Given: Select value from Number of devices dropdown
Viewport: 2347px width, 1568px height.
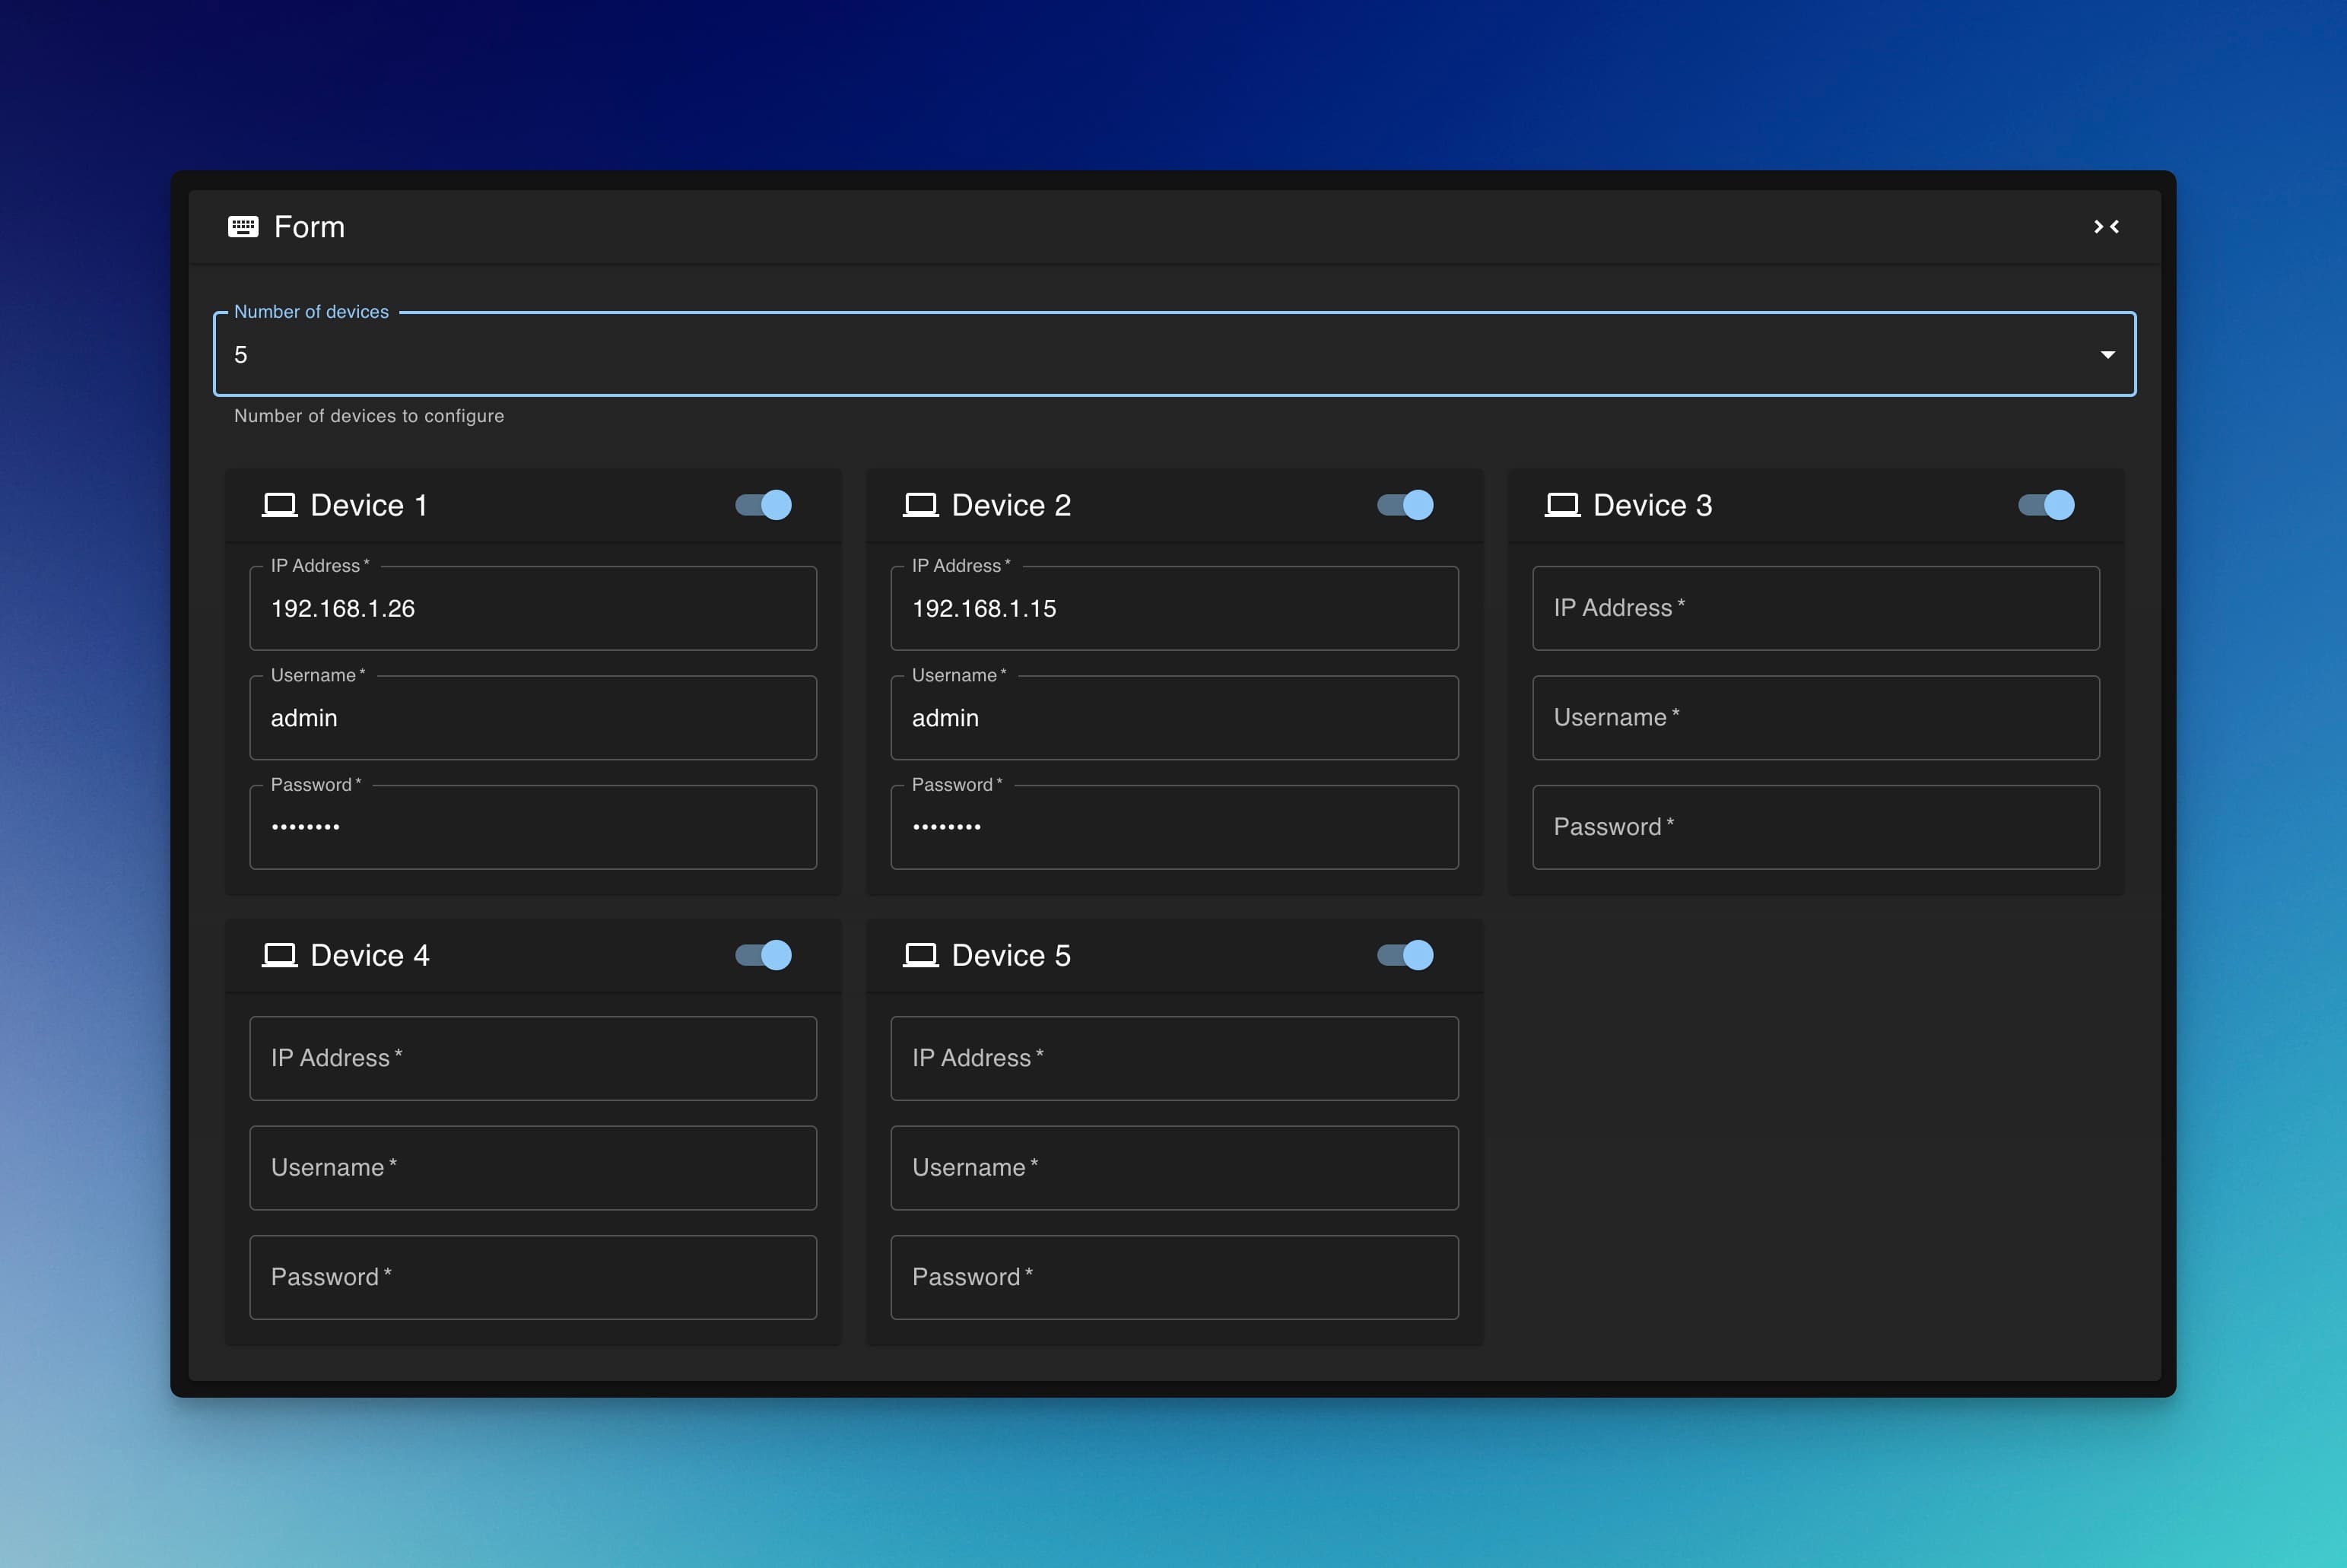Looking at the screenshot, I should [x=2107, y=354].
